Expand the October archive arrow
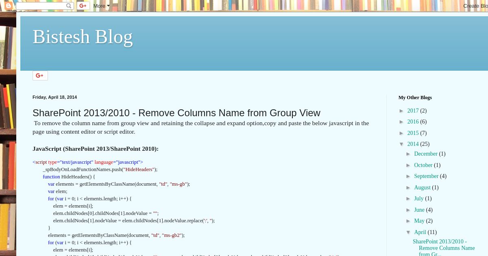The image size is (488, 256). [409, 165]
